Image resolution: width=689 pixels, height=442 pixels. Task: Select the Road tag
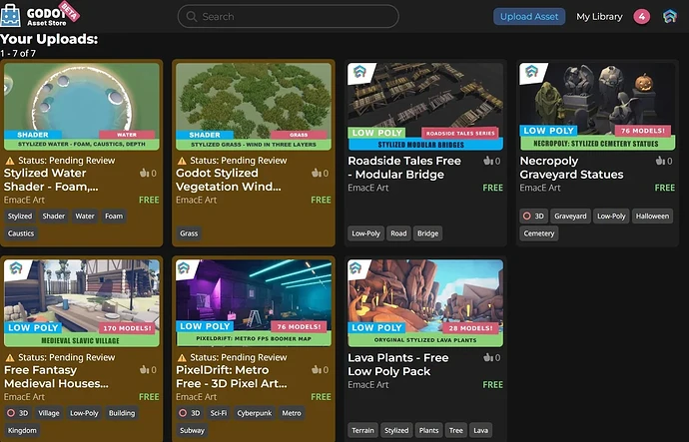tap(398, 233)
